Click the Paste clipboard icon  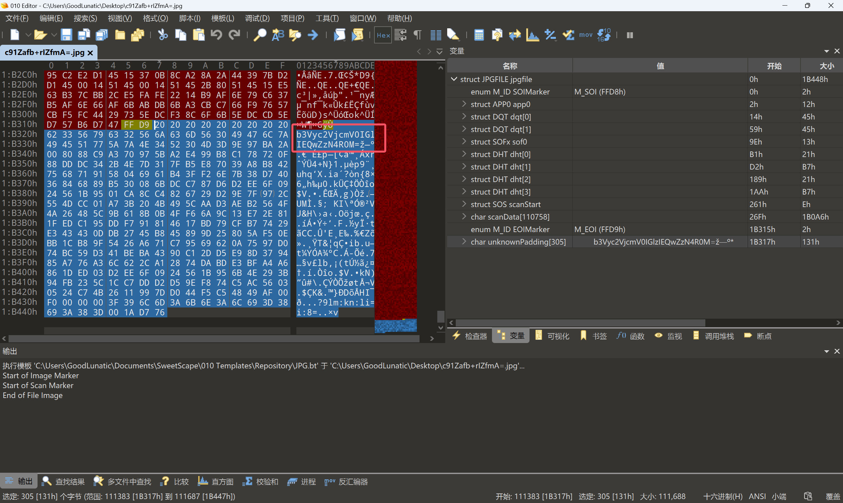[x=199, y=35]
